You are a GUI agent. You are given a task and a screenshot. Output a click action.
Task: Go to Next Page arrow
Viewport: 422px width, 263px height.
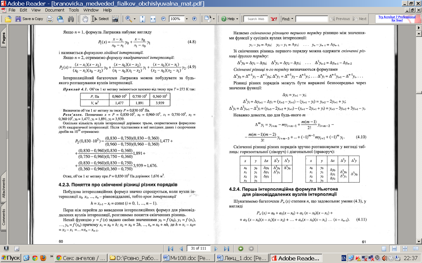coord(216,249)
